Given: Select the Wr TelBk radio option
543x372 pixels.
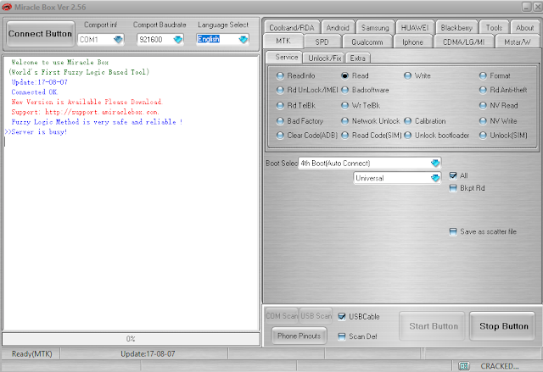Looking at the screenshot, I should pyautogui.click(x=361, y=105).
